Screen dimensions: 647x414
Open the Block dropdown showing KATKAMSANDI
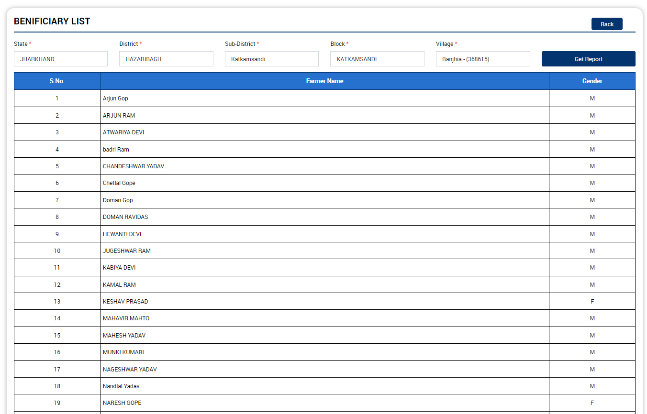(x=377, y=59)
